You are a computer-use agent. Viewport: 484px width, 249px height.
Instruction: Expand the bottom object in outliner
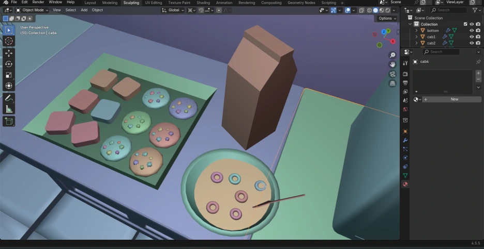(x=416, y=30)
